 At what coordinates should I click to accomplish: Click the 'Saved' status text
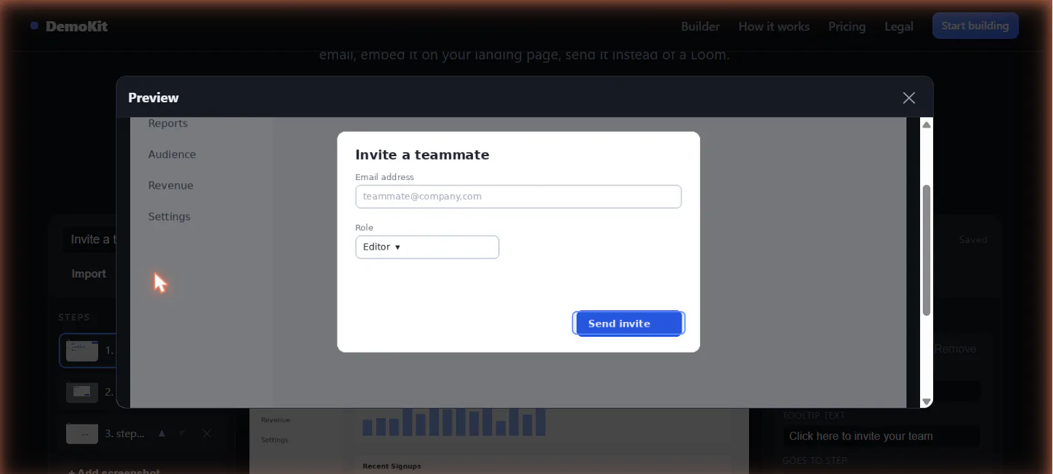click(x=973, y=239)
